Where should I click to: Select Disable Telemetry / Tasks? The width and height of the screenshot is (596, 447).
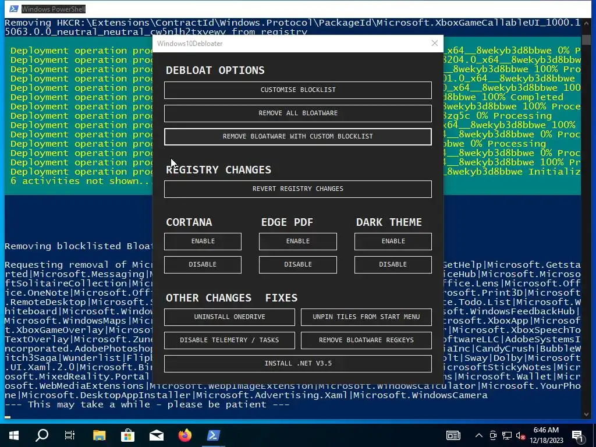point(229,340)
